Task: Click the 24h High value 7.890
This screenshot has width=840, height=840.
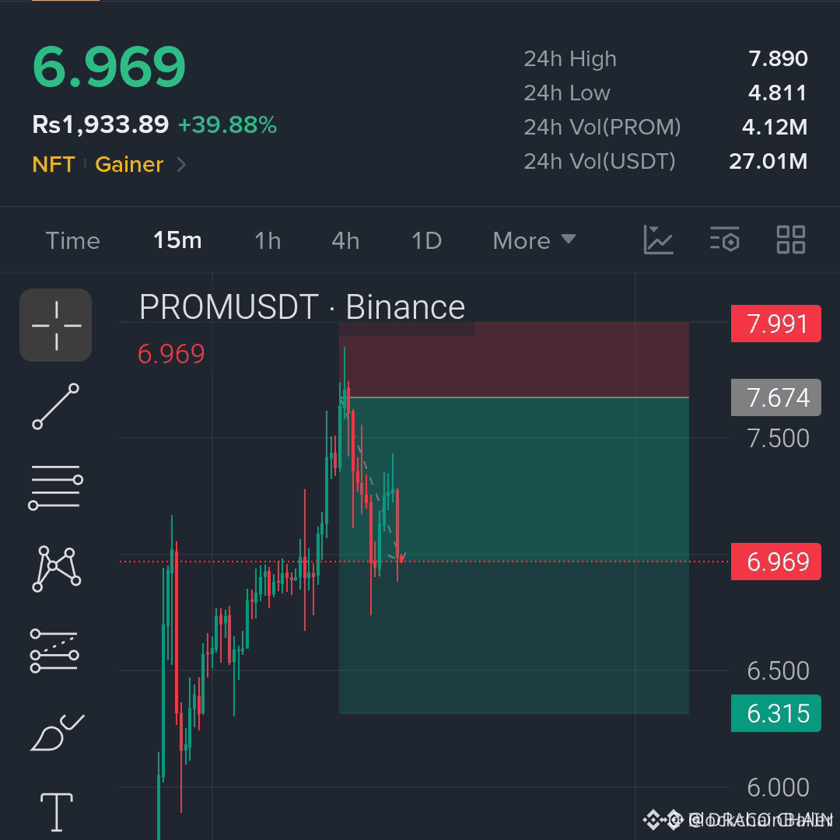Action: click(778, 58)
